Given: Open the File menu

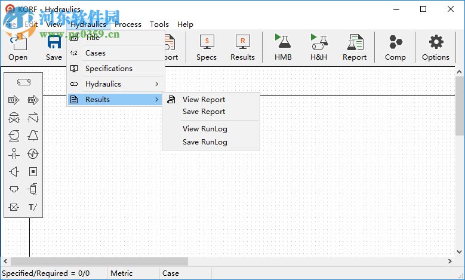Looking at the screenshot, I should [x=11, y=24].
